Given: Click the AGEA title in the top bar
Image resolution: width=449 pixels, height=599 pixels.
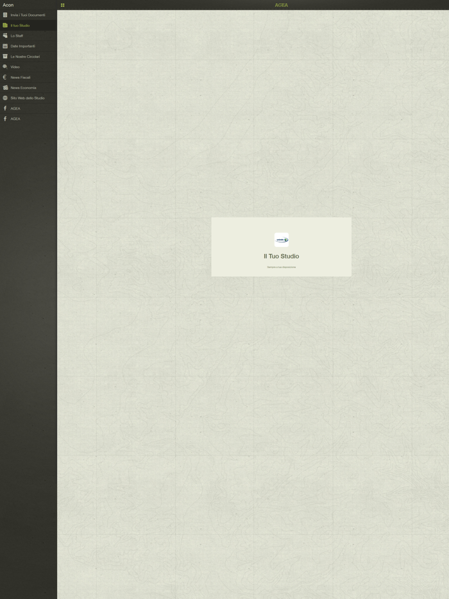Looking at the screenshot, I should tap(281, 5).
